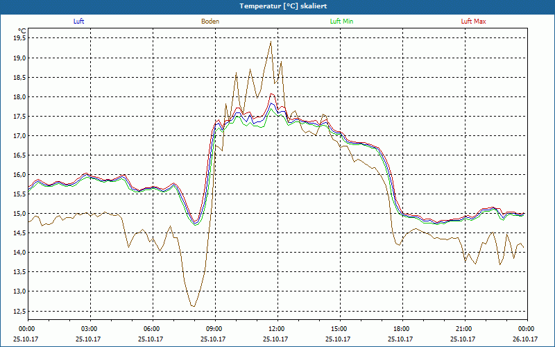Click the 19,5 y-axis label

pyautogui.click(x=19, y=38)
